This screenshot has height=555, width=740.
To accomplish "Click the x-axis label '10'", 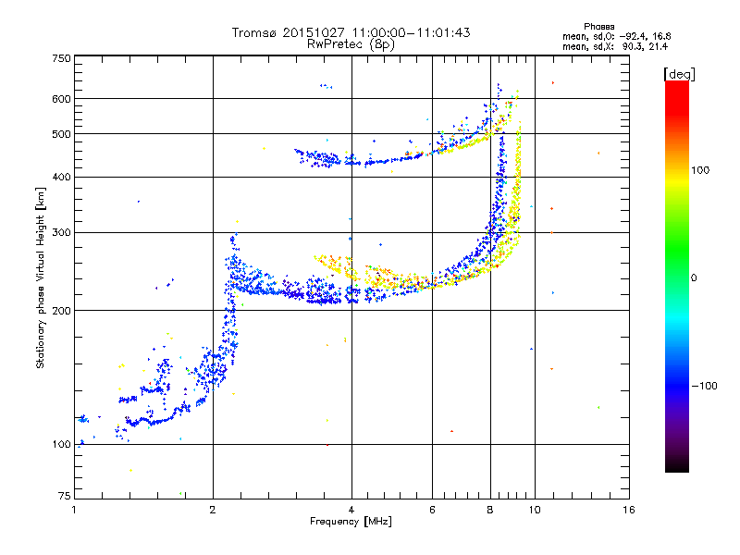I will click(x=535, y=510).
